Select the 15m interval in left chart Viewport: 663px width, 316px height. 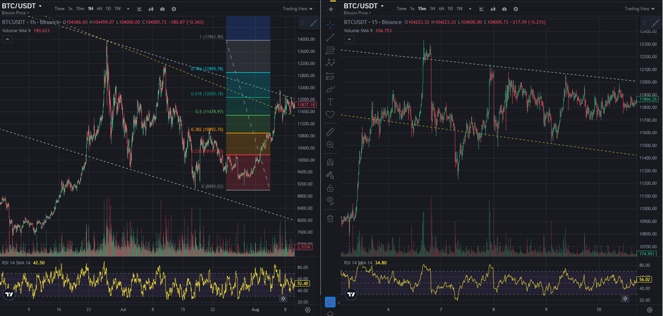pos(80,9)
